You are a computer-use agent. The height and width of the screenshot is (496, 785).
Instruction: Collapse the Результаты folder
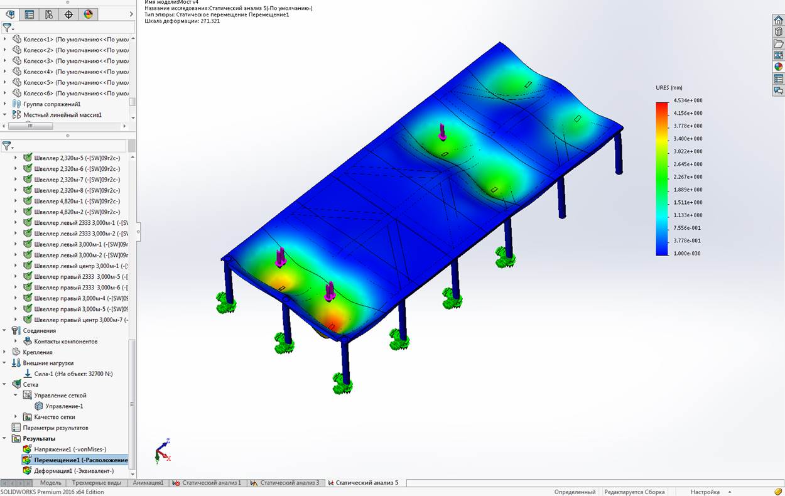(5, 438)
